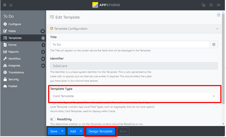Open Edit Template help icon

click(x=218, y=15)
